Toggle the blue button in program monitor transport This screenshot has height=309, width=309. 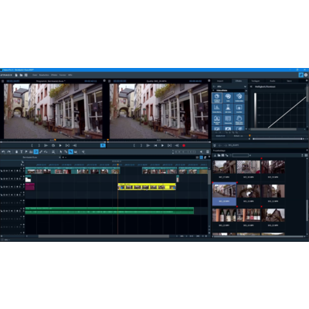pyautogui.click(x=103, y=145)
